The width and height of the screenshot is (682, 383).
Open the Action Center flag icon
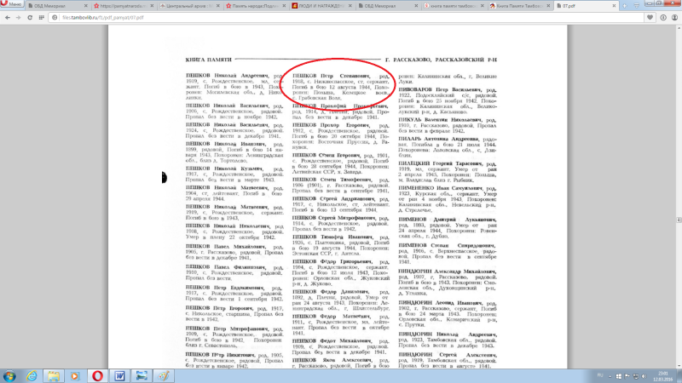(x=627, y=376)
